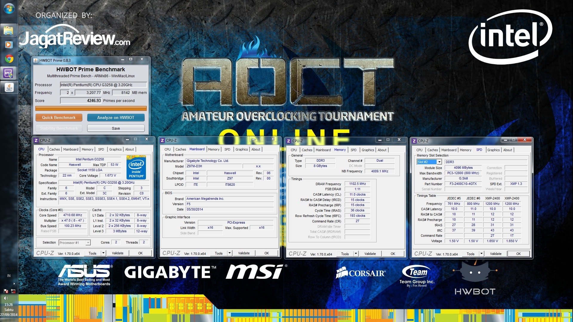Show hidden tray icons arrow
Screen dimensions: 573x322
(14, 284)
